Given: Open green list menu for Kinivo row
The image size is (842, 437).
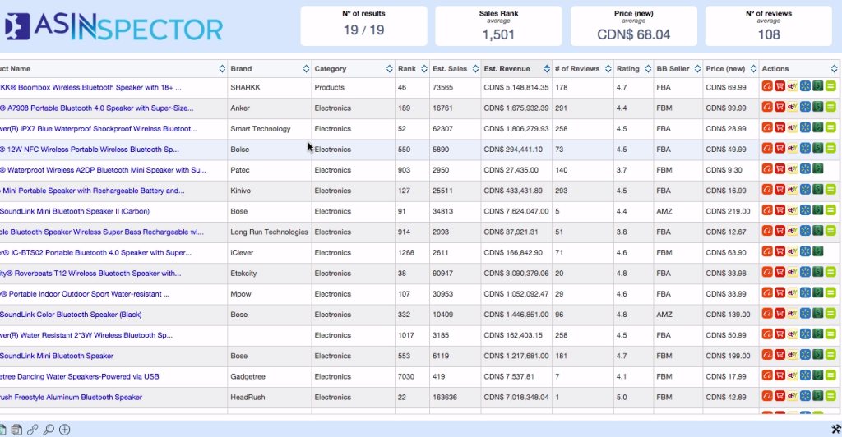Looking at the screenshot, I should click(x=830, y=189).
